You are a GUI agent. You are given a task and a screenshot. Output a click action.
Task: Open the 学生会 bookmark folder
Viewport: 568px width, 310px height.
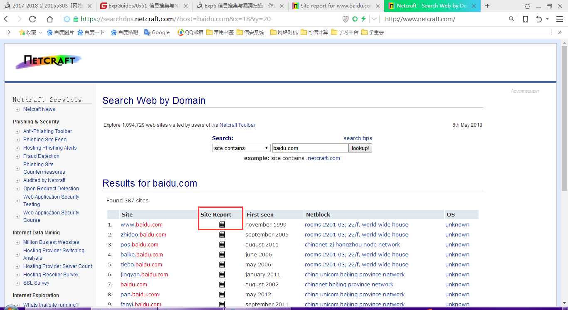tap(373, 32)
